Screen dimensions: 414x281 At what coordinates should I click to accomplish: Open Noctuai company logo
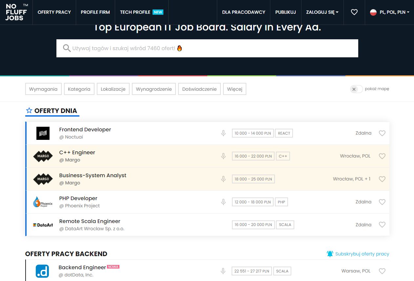43,133
